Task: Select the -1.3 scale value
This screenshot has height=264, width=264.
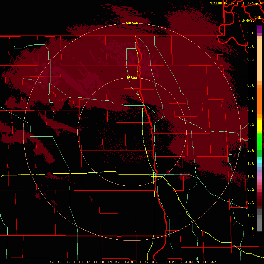Action: pos(250,215)
